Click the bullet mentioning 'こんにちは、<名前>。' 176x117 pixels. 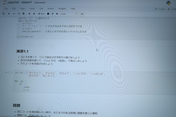coord(54,61)
